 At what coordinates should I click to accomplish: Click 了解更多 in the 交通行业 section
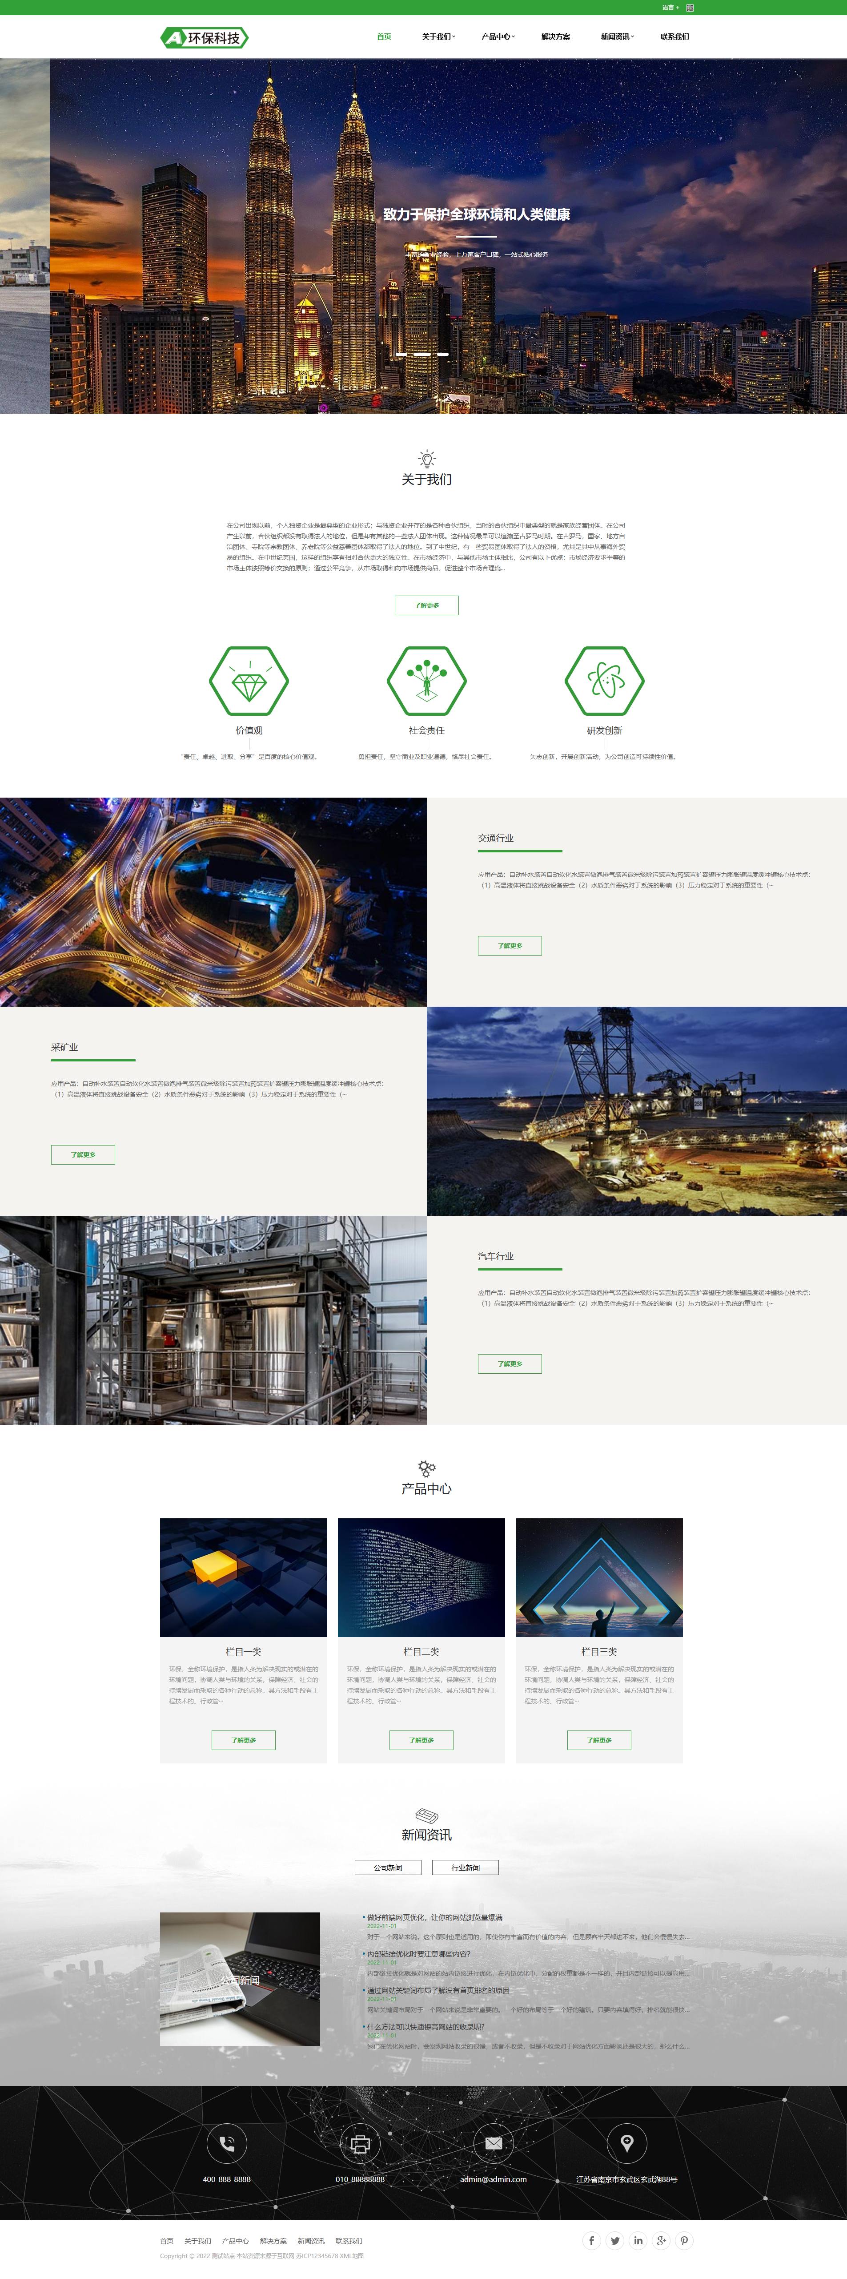click(510, 946)
